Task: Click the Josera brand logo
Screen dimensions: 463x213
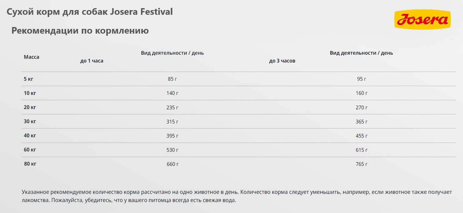Action: (x=422, y=20)
